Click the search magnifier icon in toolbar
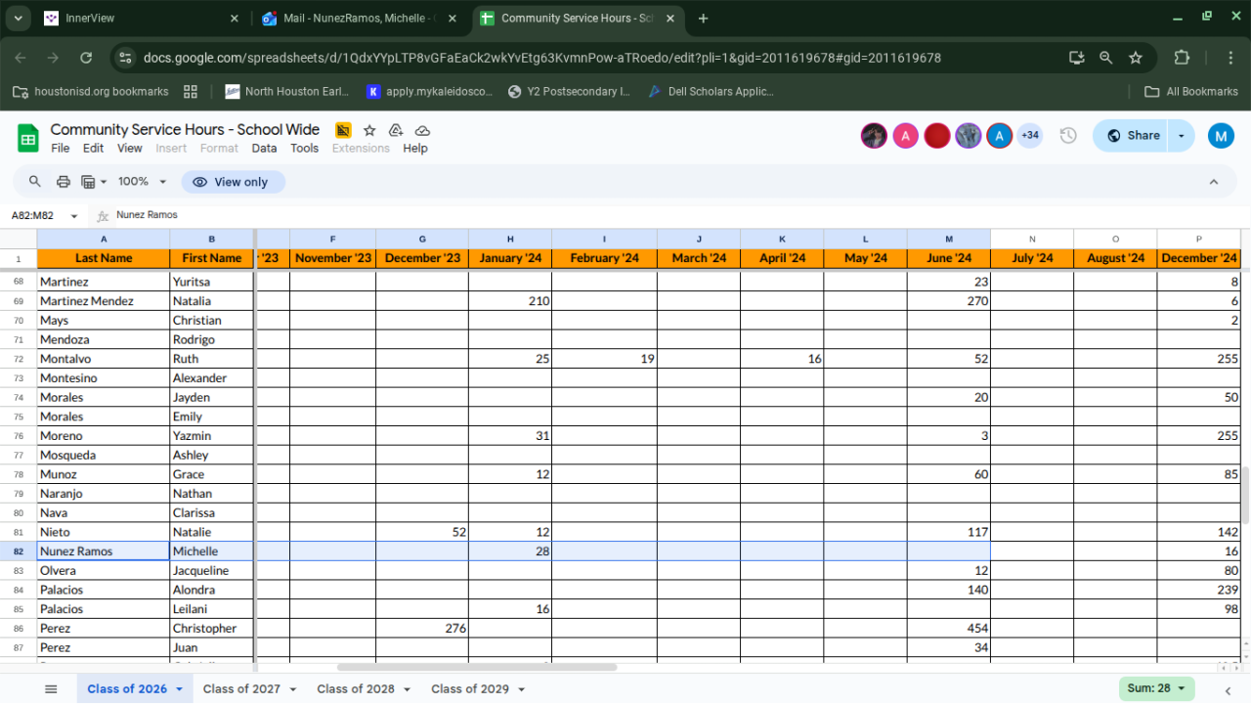 pos(35,182)
